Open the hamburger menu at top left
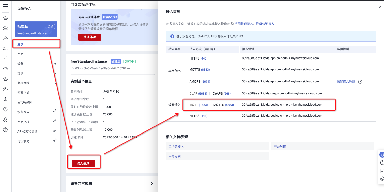The height and width of the screenshot is (192, 384). [5, 7]
